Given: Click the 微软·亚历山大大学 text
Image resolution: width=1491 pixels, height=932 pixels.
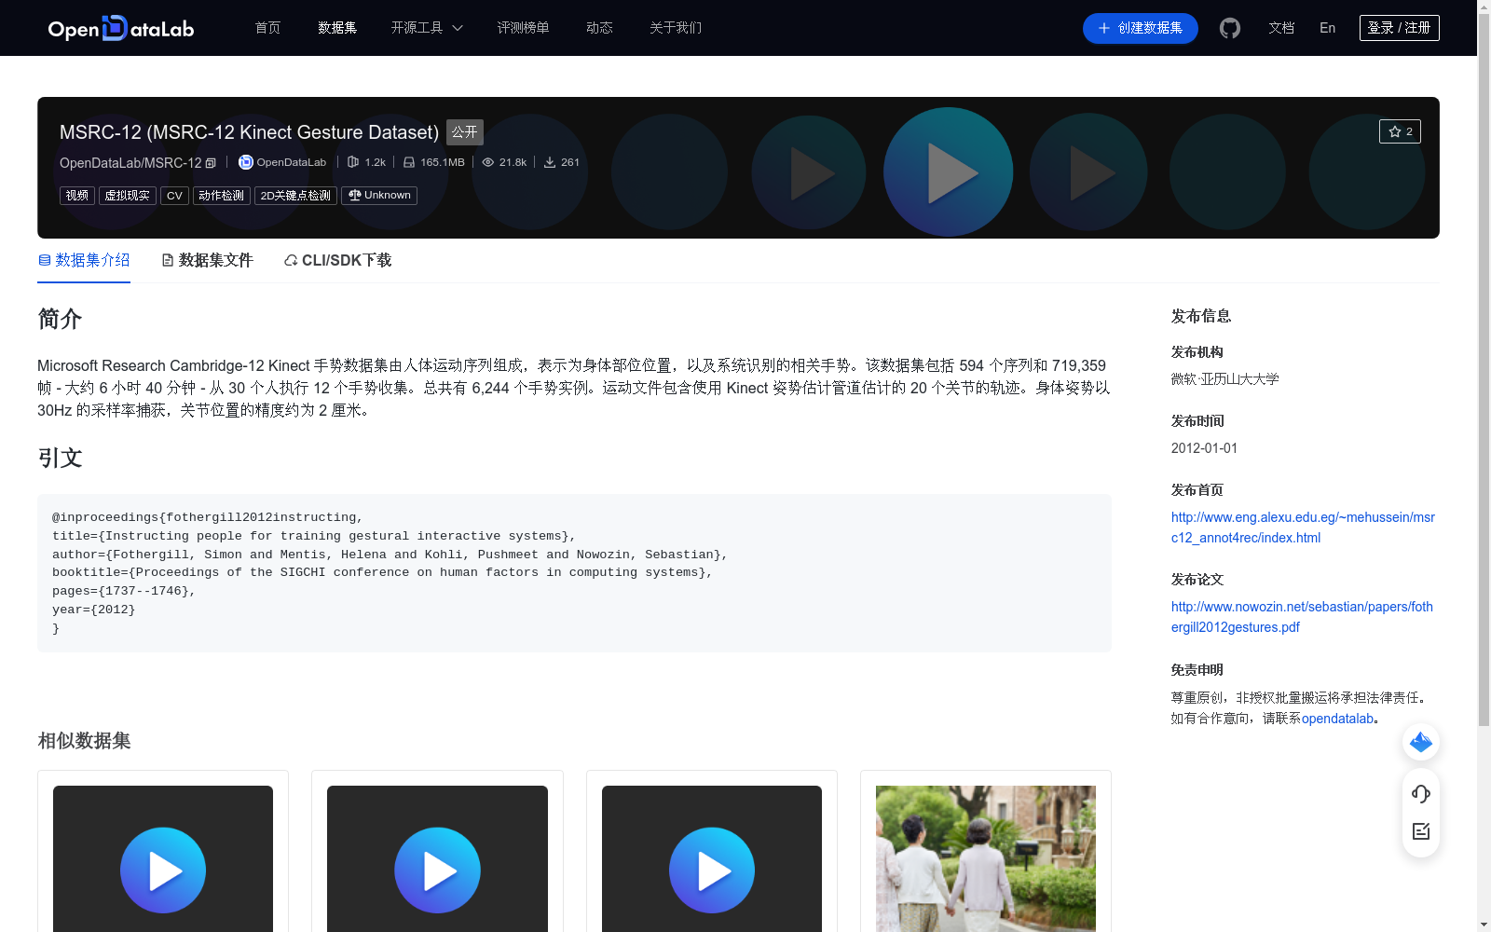Looking at the screenshot, I should click(x=1224, y=379).
